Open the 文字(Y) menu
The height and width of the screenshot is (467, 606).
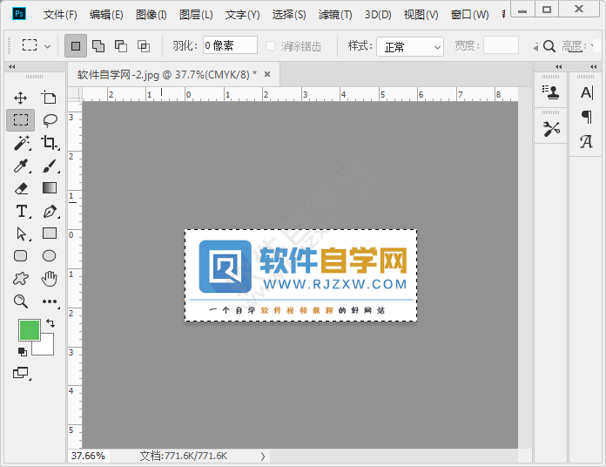[243, 15]
